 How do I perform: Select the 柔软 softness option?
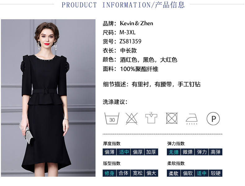pos(174,173)
